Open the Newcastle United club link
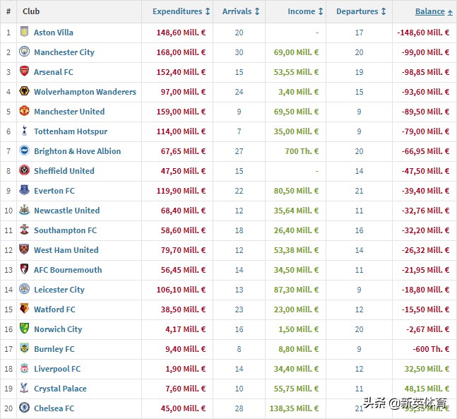The image size is (457, 419). [66, 211]
